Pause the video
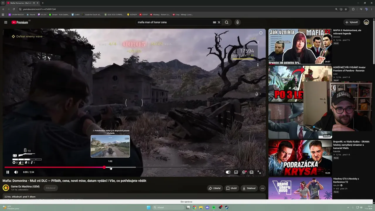 tap(8, 172)
